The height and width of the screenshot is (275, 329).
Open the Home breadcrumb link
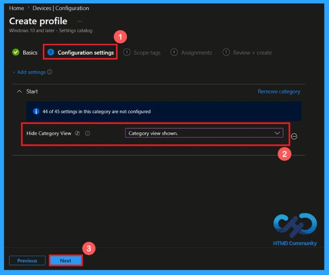(16, 8)
